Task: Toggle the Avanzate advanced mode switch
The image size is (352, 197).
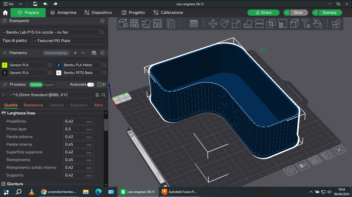Action: (x=90, y=85)
